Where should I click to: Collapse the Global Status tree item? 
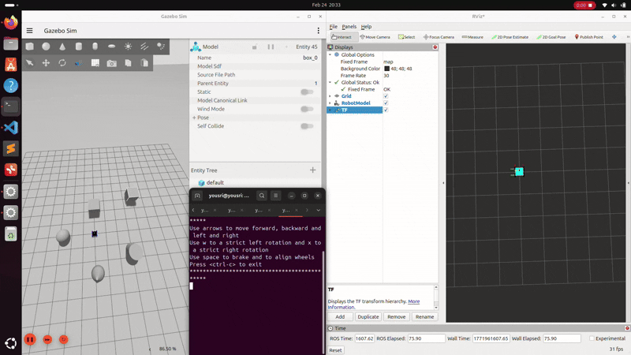tap(330, 83)
